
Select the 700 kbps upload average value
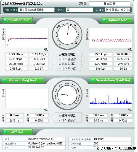tap(101, 59)
